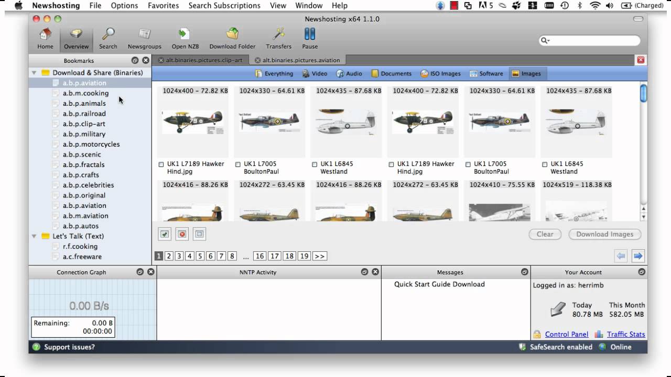Collapse the Let's Talk (Text) folder

tap(34, 236)
